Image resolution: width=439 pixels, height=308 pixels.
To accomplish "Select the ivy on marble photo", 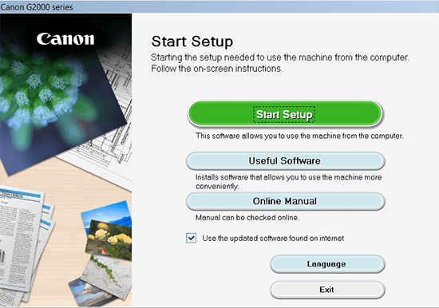I will point(108,276).
